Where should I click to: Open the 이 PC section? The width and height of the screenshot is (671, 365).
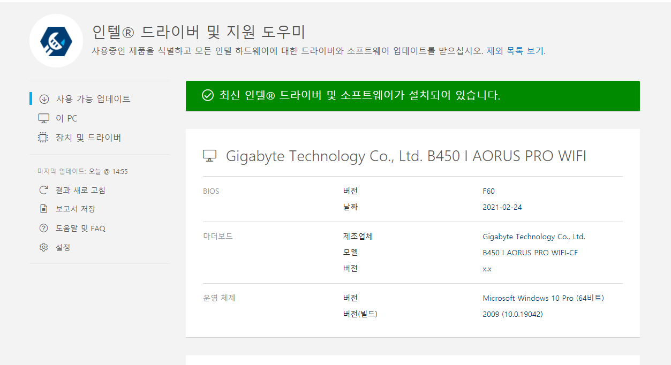66,118
